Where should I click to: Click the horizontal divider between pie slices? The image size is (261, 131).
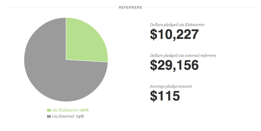point(87,61)
